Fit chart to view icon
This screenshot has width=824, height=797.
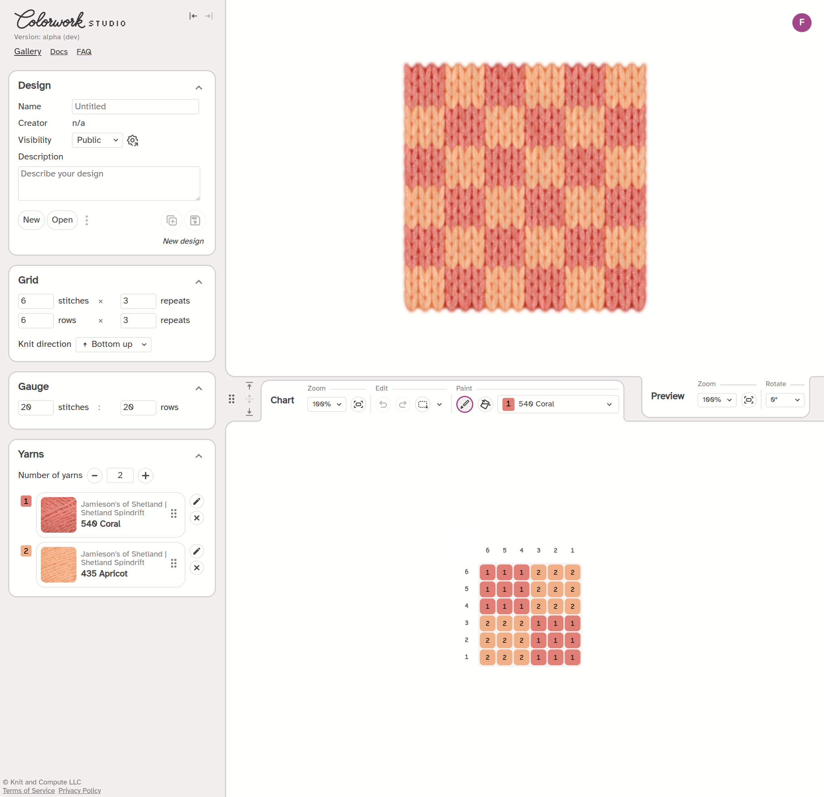coord(358,405)
